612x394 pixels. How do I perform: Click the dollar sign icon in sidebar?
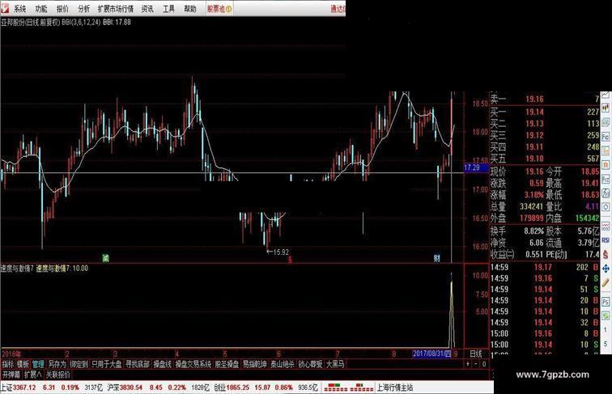click(606, 254)
